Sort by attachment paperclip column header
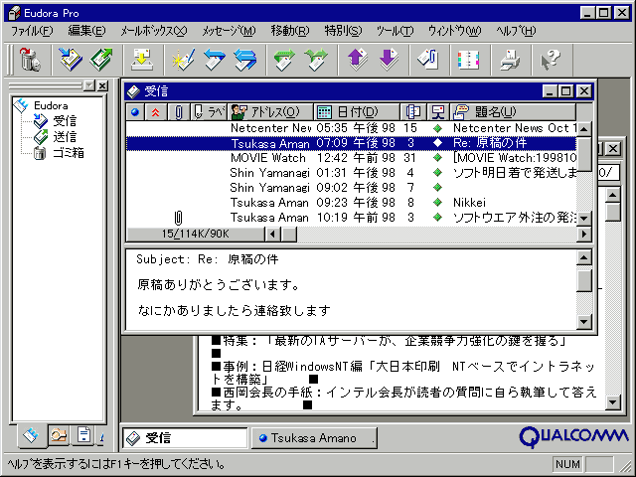Image resolution: width=636 pixels, height=477 pixels. tap(178, 112)
